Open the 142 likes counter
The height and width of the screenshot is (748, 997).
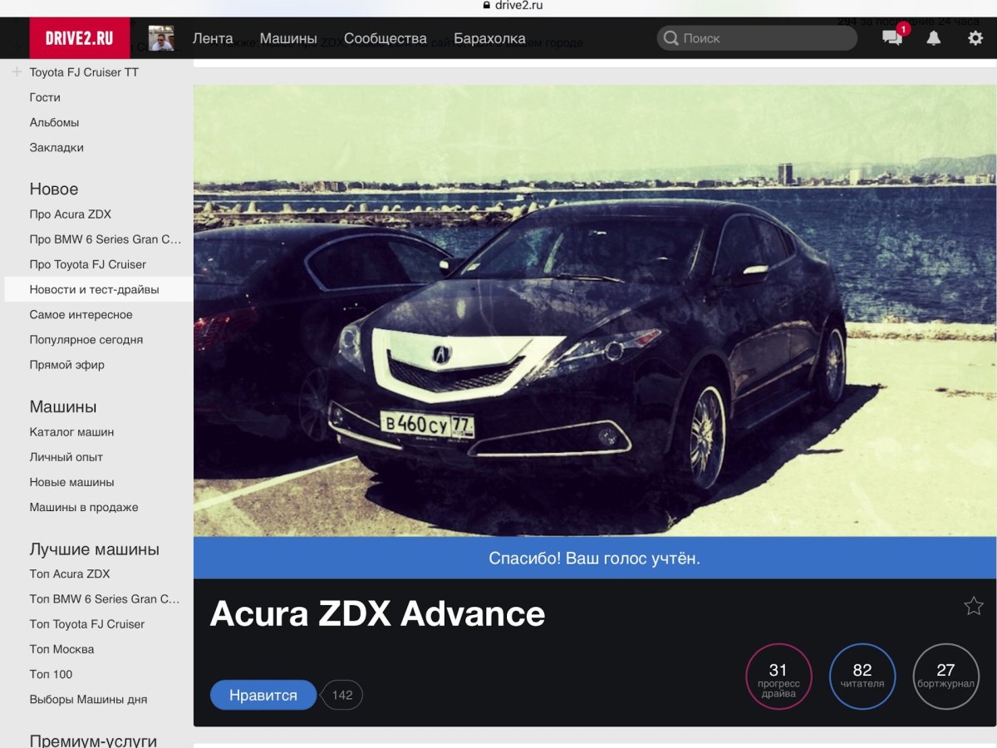coord(342,695)
